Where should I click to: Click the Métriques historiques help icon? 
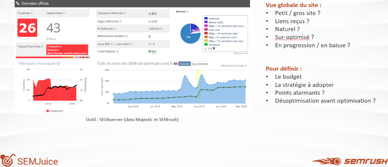click(58, 63)
